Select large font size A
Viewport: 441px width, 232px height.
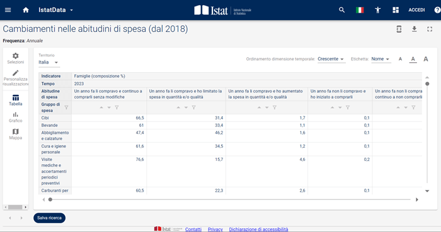426,59
